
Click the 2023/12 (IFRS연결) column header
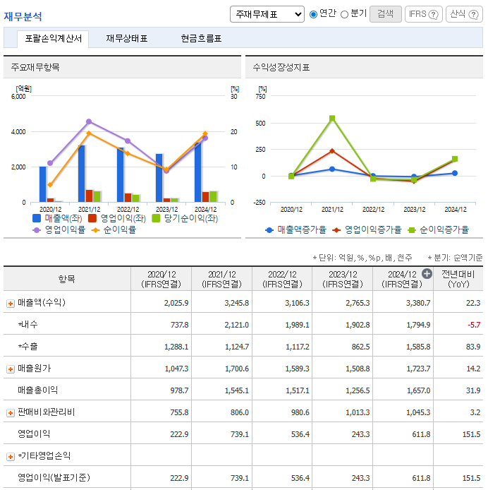343,279
